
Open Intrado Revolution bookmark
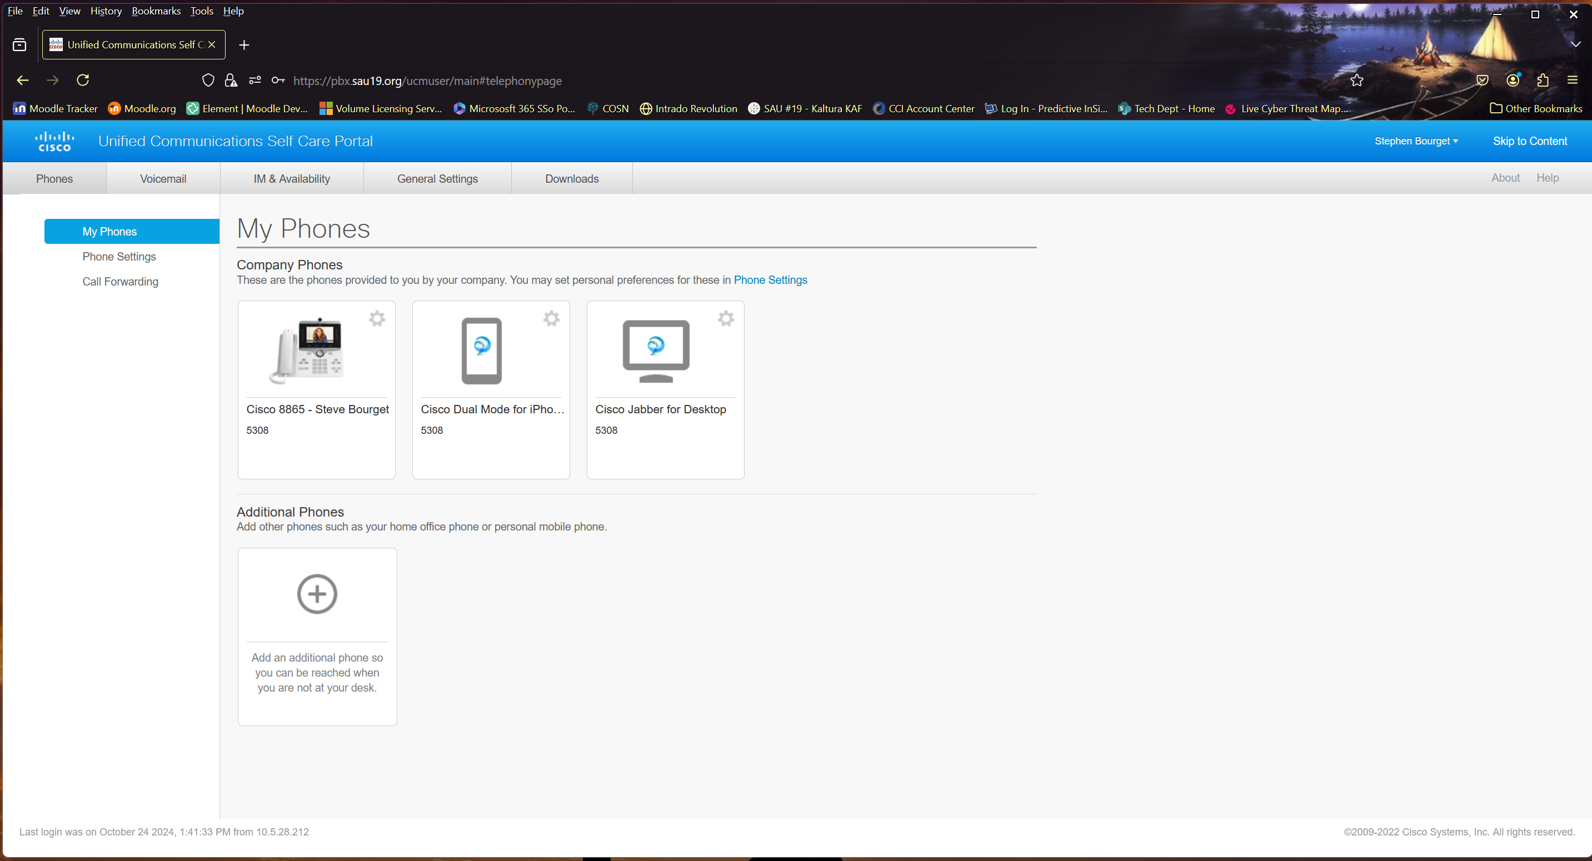click(x=688, y=109)
